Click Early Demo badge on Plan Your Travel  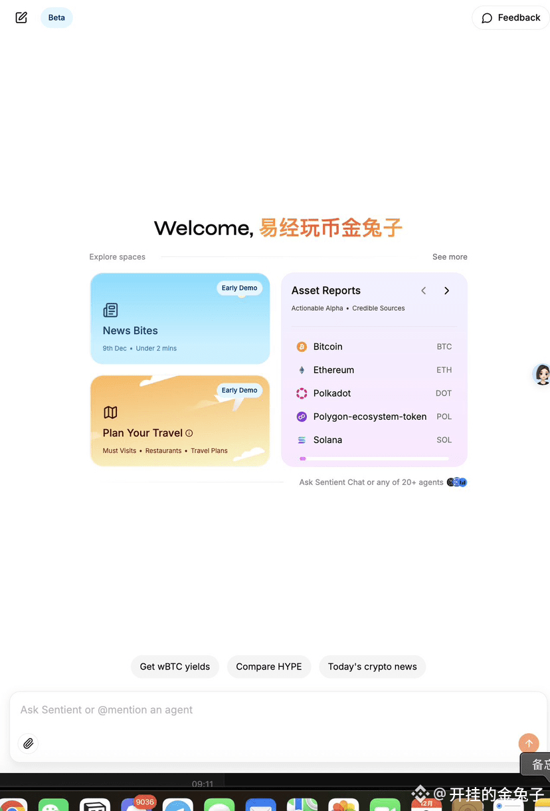click(239, 391)
